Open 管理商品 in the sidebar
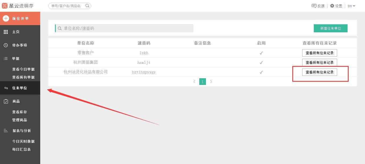 (x=20, y=120)
